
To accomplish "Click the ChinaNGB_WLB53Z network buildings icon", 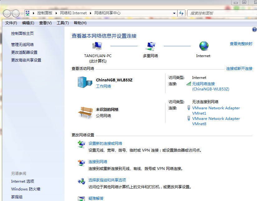I will 85,82.
